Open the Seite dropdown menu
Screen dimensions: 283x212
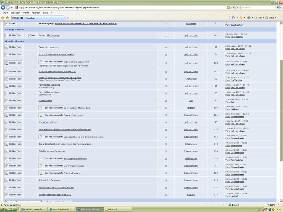[x=259, y=18]
